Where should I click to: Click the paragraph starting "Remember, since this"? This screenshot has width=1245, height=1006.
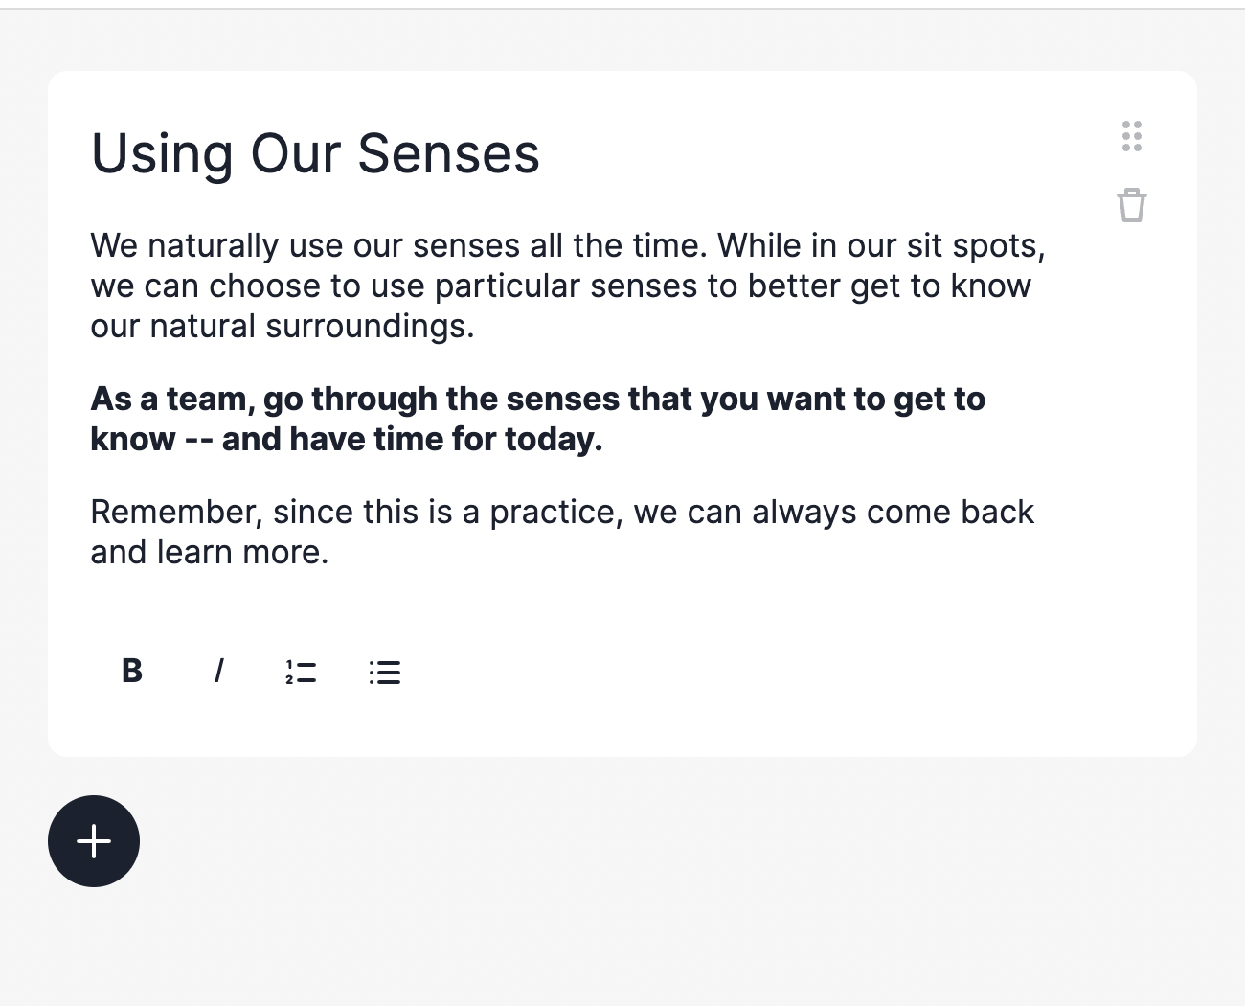click(561, 532)
